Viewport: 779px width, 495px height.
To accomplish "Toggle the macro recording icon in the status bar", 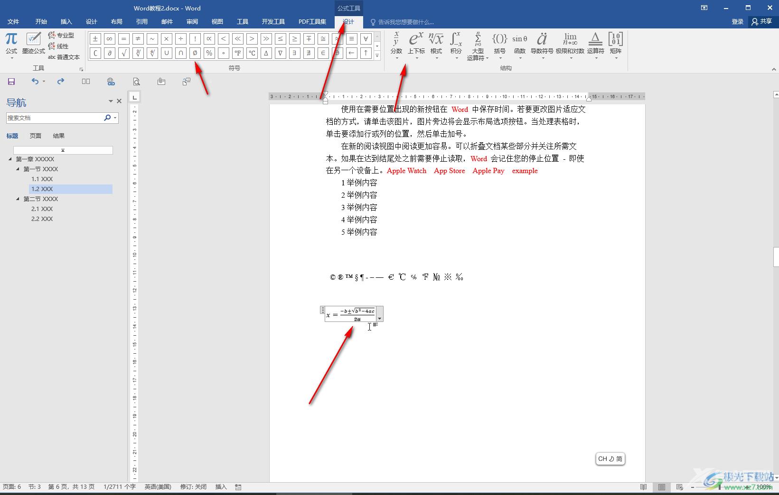I will tap(238, 487).
